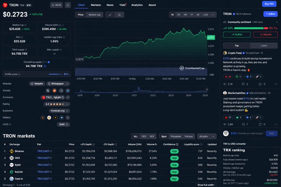Click the KuCoin exchange logo
The width and height of the screenshot is (281, 187).
[12, 172]
